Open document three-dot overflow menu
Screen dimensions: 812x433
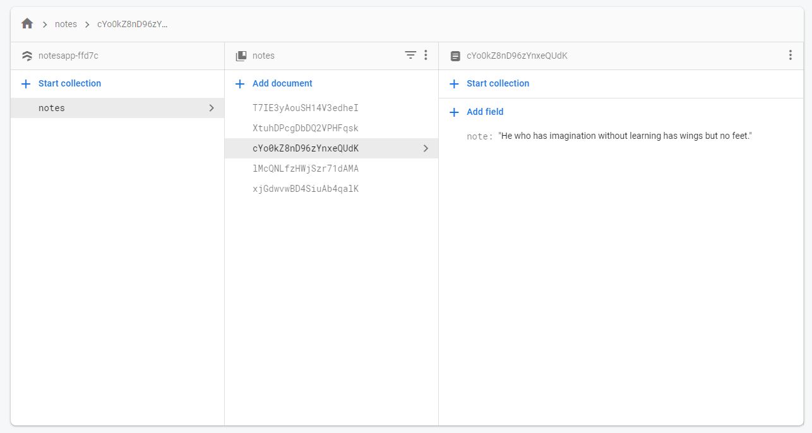click(790, 56)
